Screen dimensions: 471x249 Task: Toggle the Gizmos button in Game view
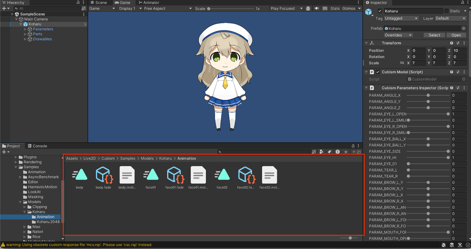(349, 8)
